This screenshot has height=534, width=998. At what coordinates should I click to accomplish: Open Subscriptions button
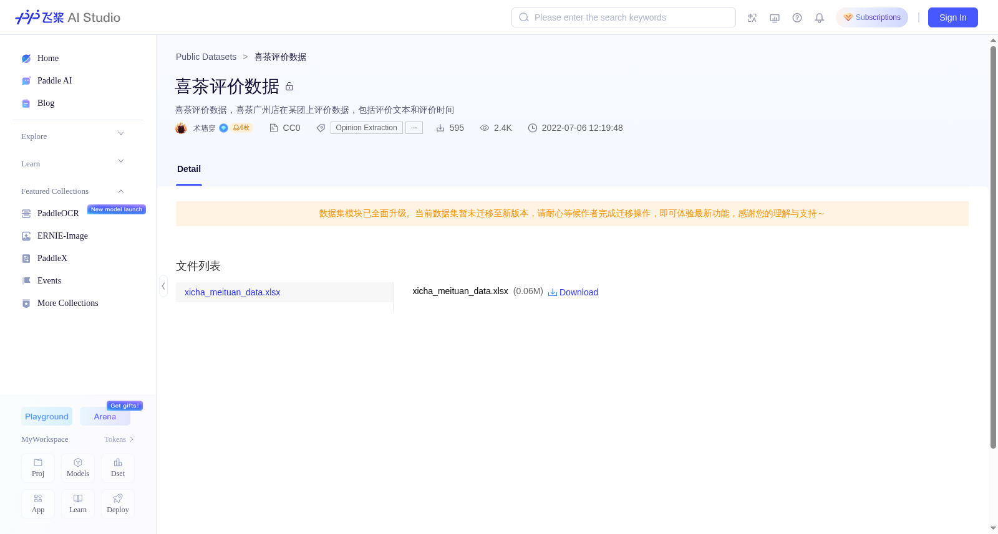coord(872,17)
